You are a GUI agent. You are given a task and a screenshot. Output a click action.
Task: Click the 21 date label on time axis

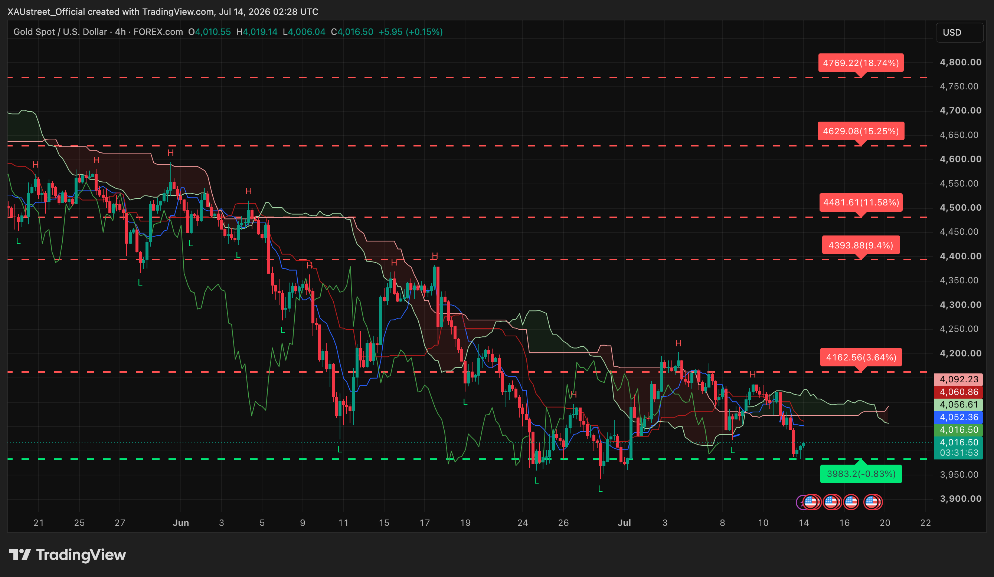point(39,523)
